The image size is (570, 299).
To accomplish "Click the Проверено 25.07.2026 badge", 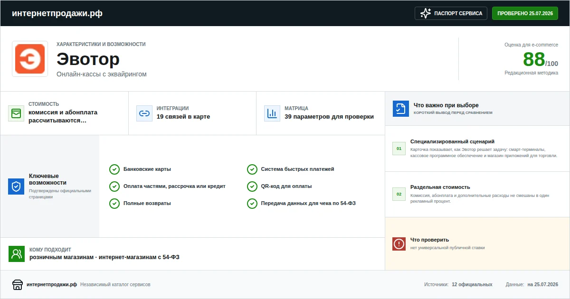I will click(525, 13).
